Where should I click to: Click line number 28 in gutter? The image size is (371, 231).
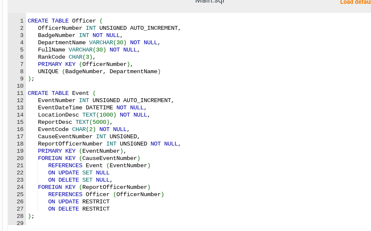(x=20, y=216)
